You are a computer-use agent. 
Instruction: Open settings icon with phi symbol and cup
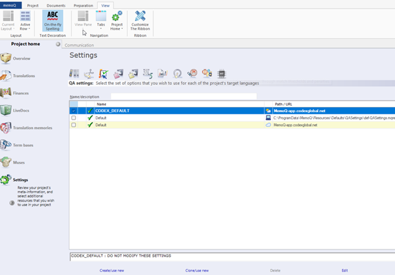[207, 74]
